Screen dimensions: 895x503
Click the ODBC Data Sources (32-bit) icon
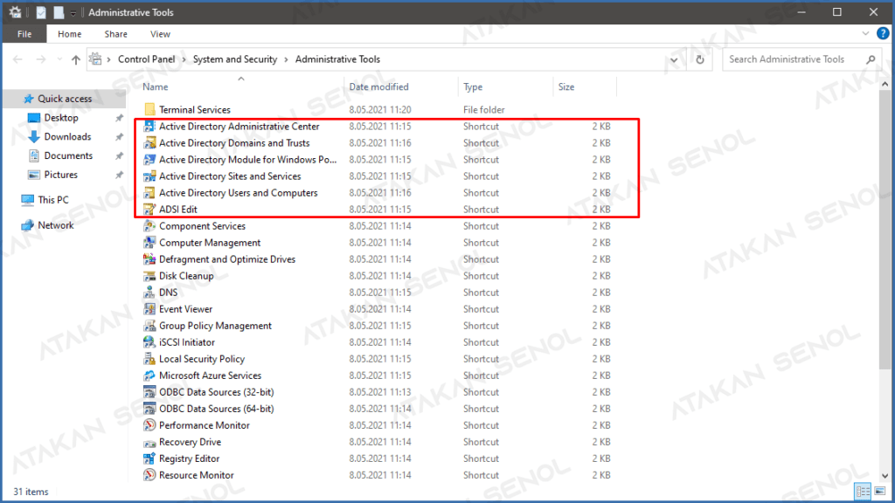[x=149, y=392]
